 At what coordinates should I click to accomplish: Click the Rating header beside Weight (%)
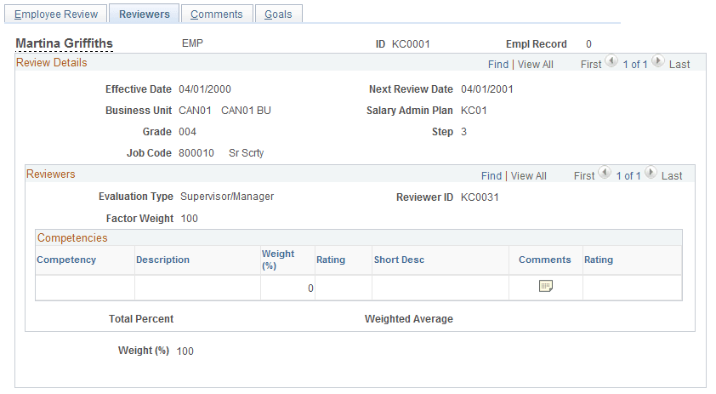pos(331,260)
